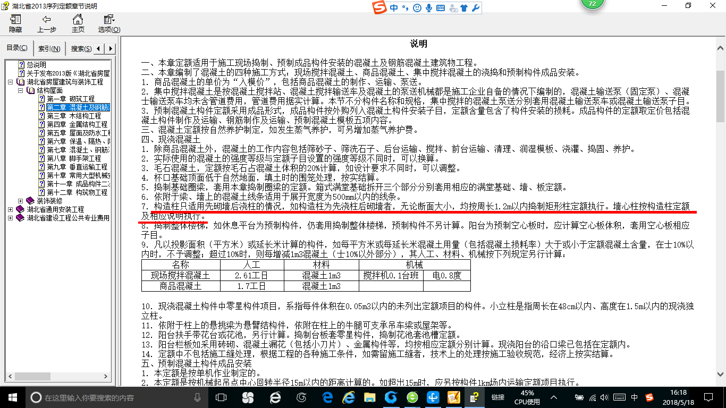Select 第三章 木结构工程 topic
This screenshot has width=726, height=408.
(74, 116)
